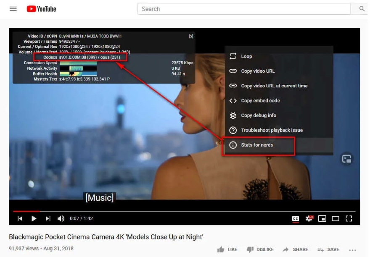Open the playback settings gear
370x257 pixels.
(x=309, y=218)
